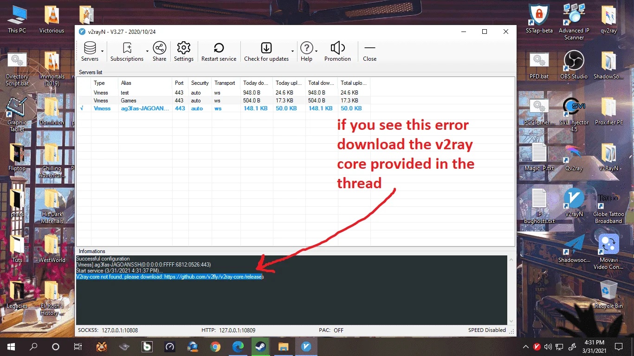Open the V2RayN desktop shortcut

click(x=574, y=203)
